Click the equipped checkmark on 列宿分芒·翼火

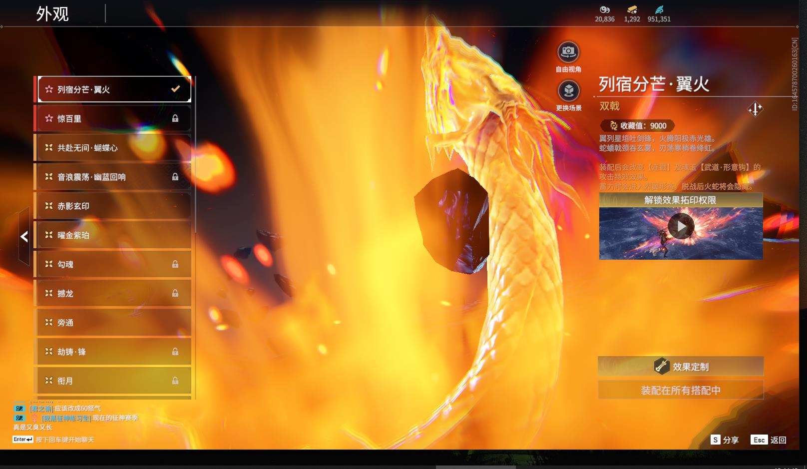(x=175, y=89)
